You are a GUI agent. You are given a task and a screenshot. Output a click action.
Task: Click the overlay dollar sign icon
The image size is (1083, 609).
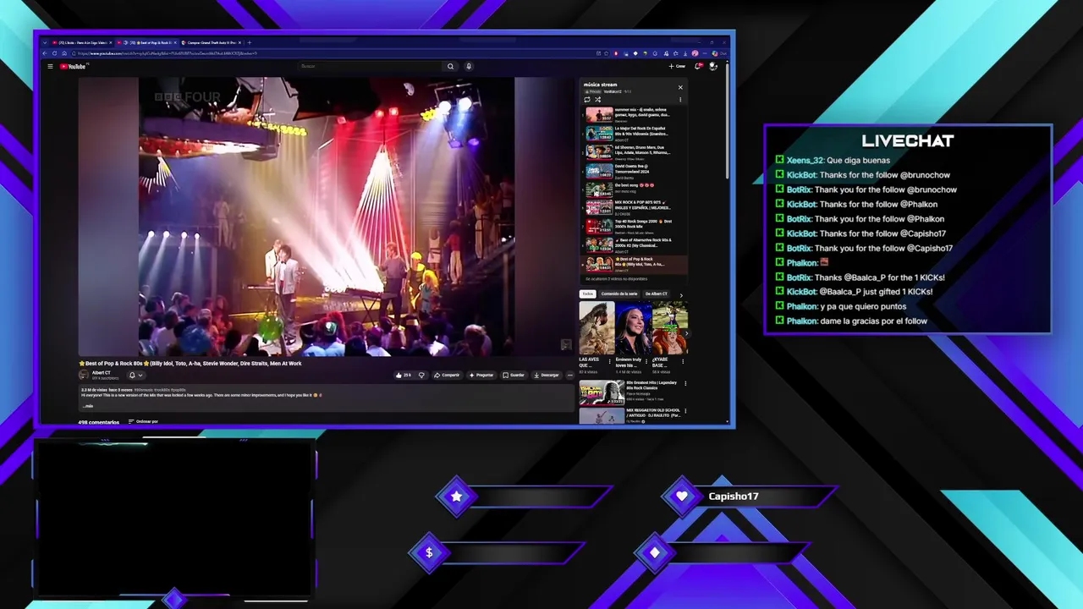pyautogui.click(x=429, y=552)
